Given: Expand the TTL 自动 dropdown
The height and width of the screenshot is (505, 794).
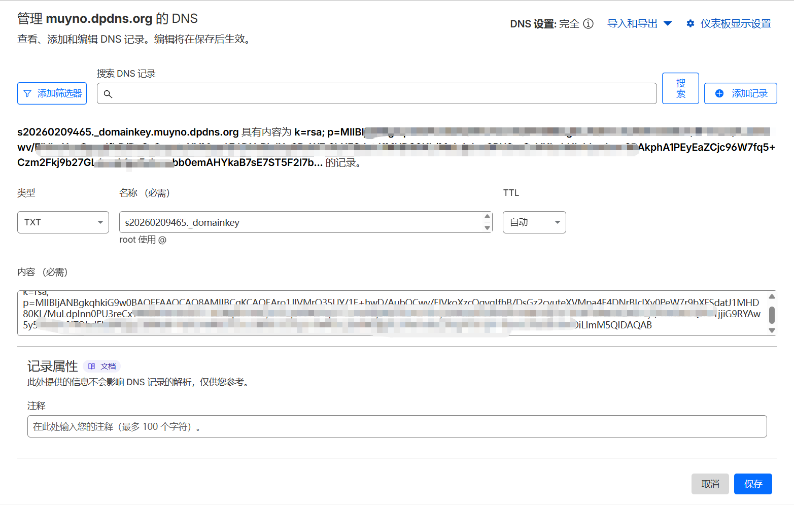Looking at the screenshot, I should [x=534, y=222].
